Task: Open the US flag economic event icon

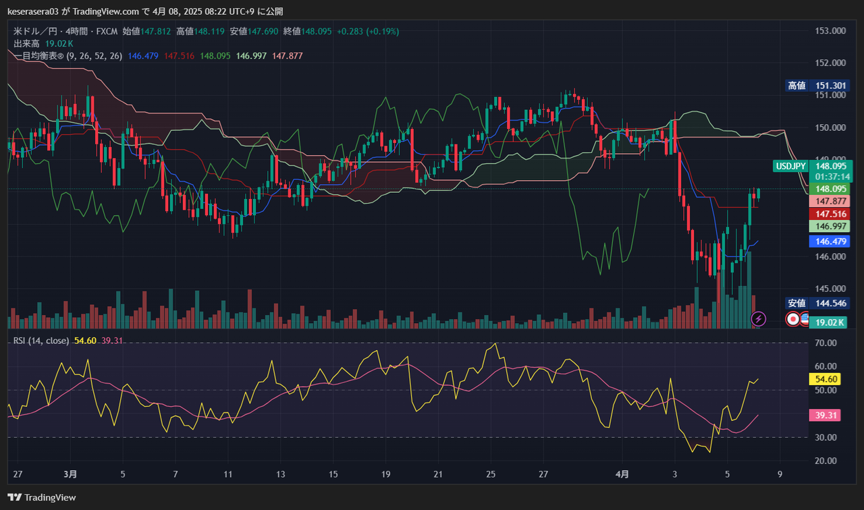Action: point(805,319)
